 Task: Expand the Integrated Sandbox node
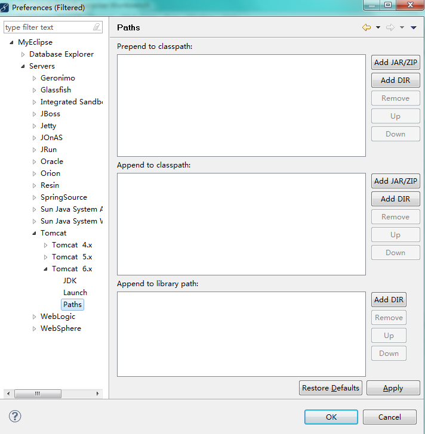[x=34, y=102]
